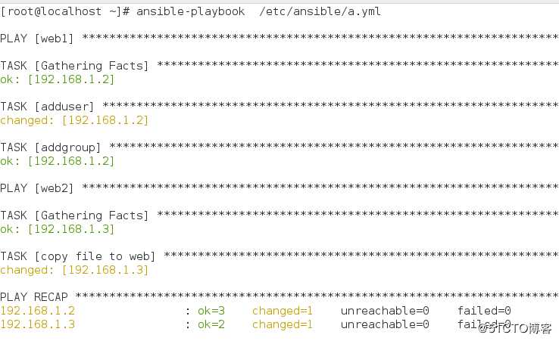
Task: Click the 51CTO watermark text
Action: [x=515, y=328]
